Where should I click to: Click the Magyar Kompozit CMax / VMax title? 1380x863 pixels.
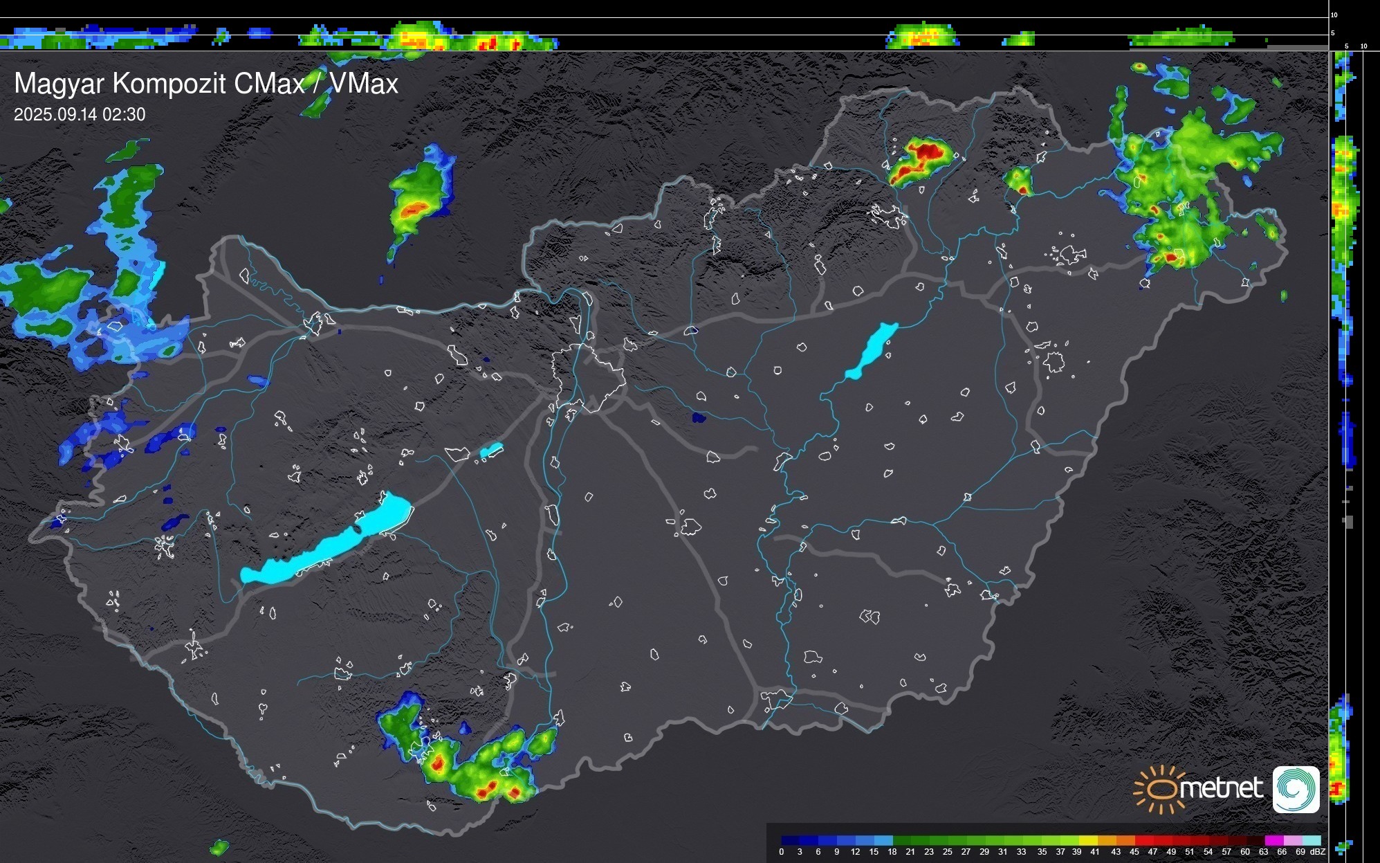click(206, 84)
